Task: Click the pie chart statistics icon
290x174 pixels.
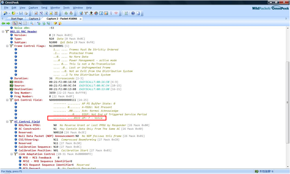Action: [x=96, y=13]
